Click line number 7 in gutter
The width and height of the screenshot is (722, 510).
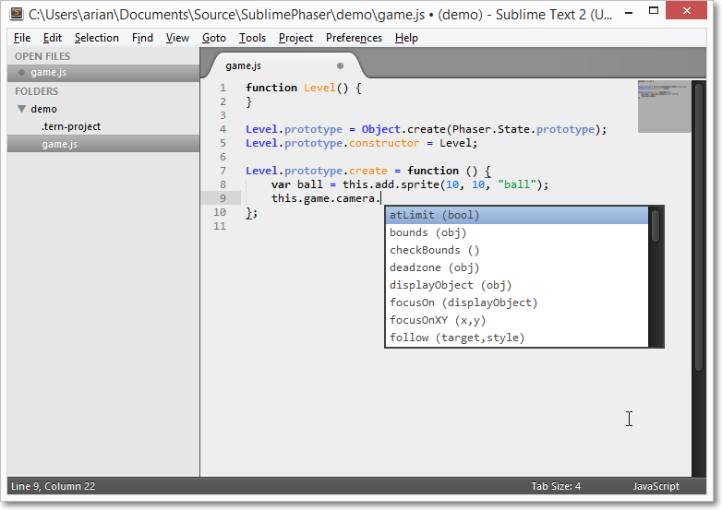pyautogui.click(x=223, y=171)
